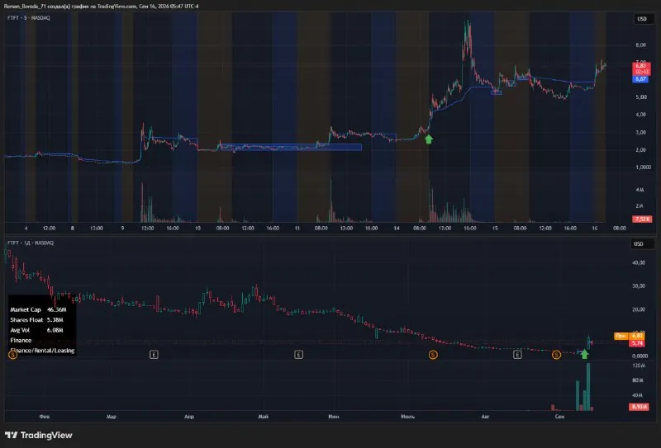661x448 pixels.
Task: Click the FTFT · 1Д · NASDAQ symbol label
Action: [x=31, y=243]
